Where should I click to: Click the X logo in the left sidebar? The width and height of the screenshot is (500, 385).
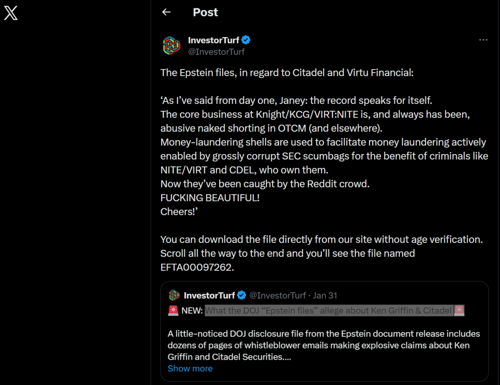click(x=10, y=13)
